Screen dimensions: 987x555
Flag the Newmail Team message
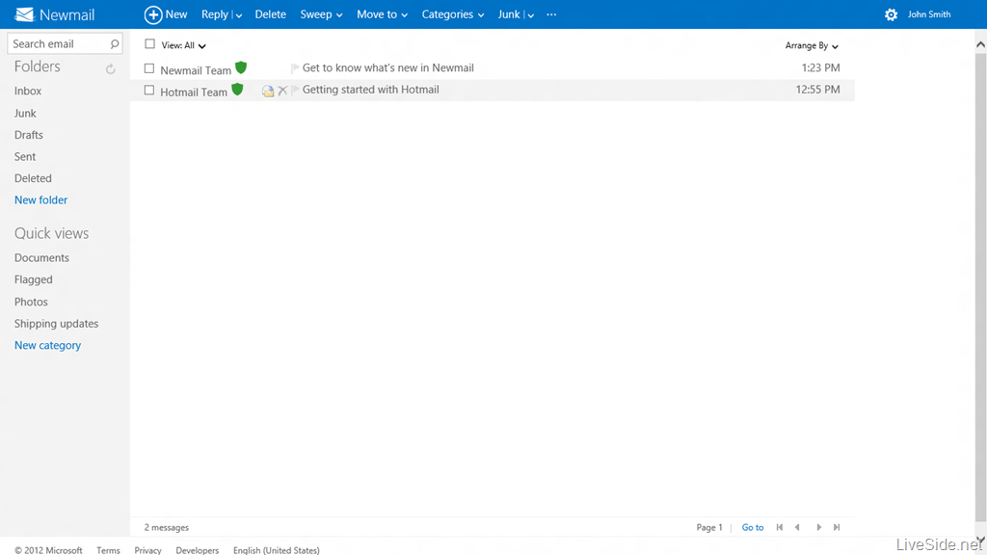[295, 68]
